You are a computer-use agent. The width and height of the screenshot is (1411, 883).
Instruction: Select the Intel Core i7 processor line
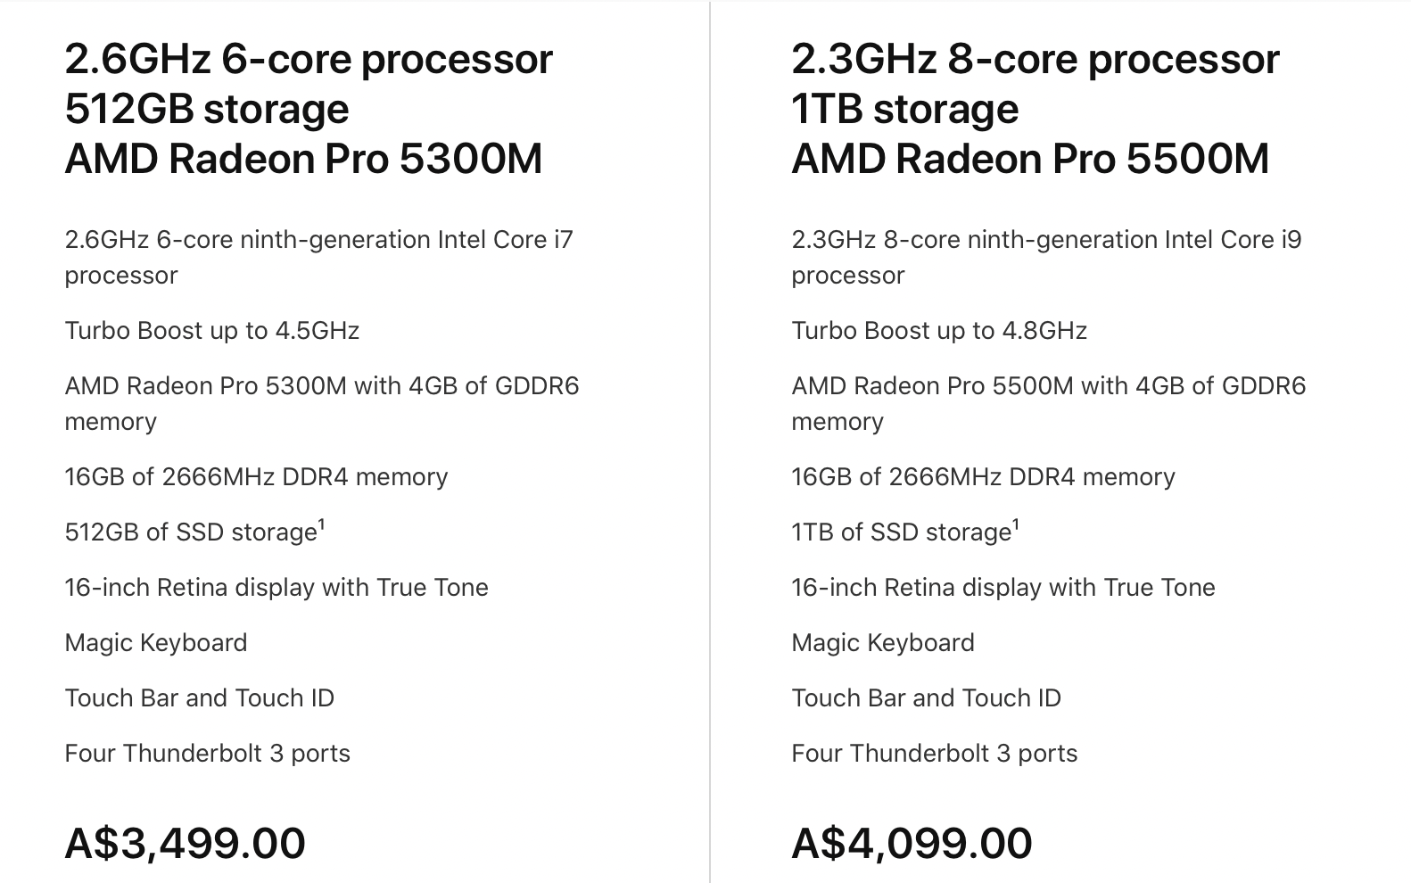tap(318, 240)
